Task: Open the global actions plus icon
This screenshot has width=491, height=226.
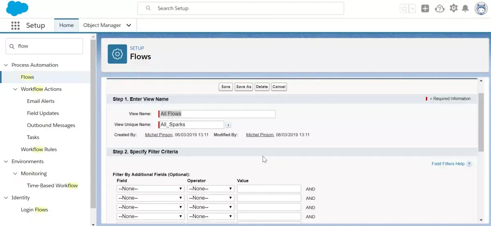Action: click(425, 9)
